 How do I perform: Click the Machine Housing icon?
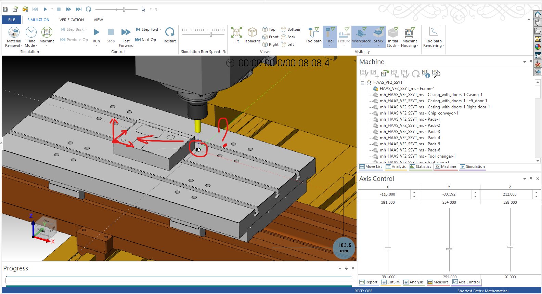[409, 32]
